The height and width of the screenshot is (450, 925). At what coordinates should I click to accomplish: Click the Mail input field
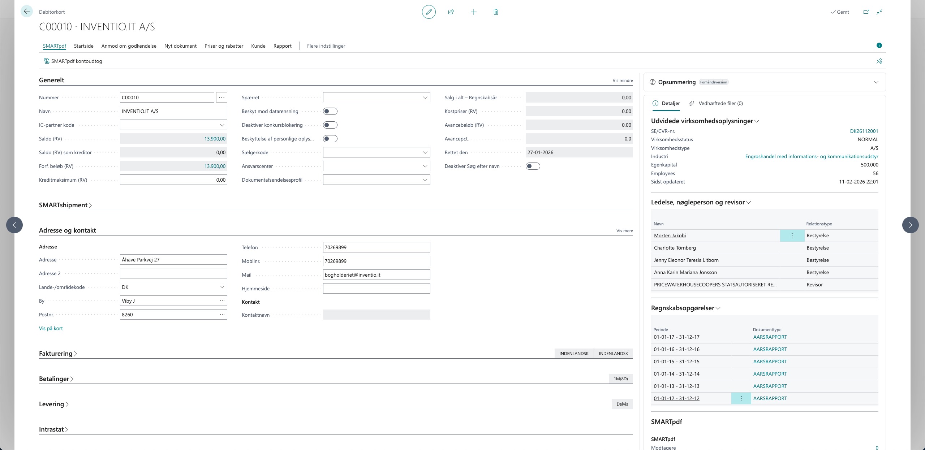tap(376, 275)
